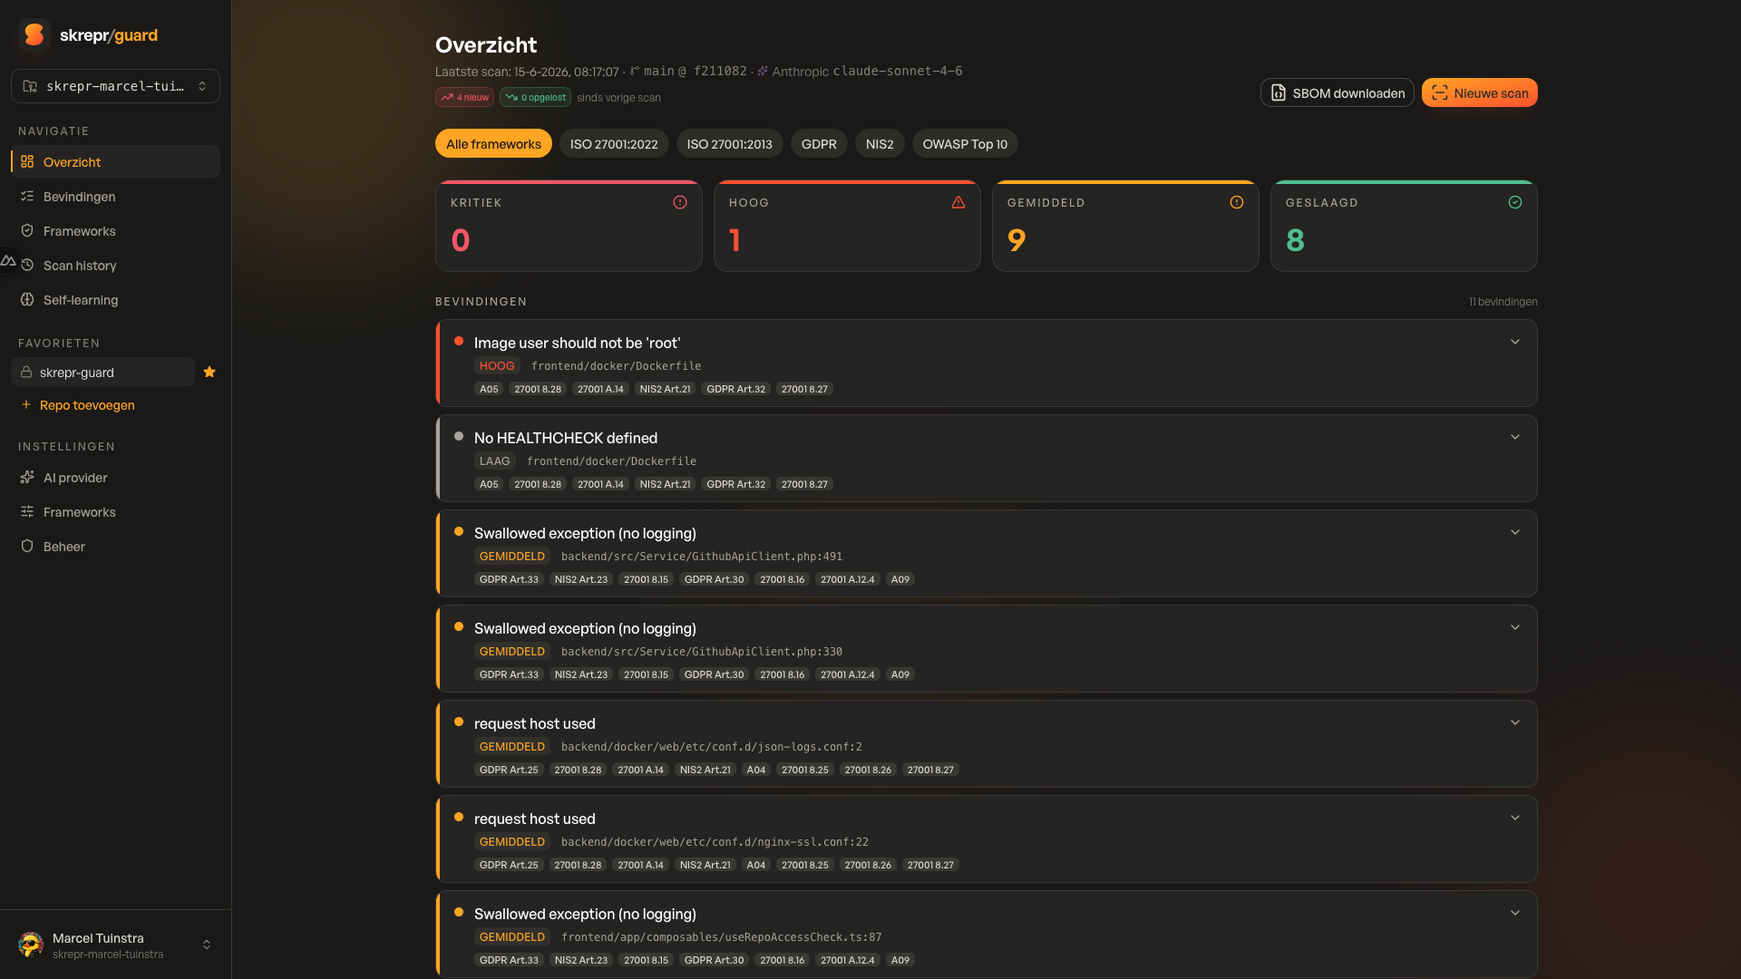The height and width of the screenshot is (979, 1741).
Task: Open the Gemiddeld summary card
Action: click(1125, 226)
